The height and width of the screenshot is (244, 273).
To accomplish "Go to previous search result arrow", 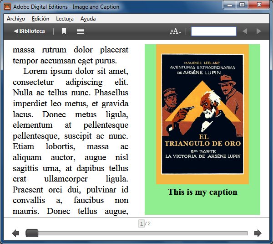I will point(245,31).
